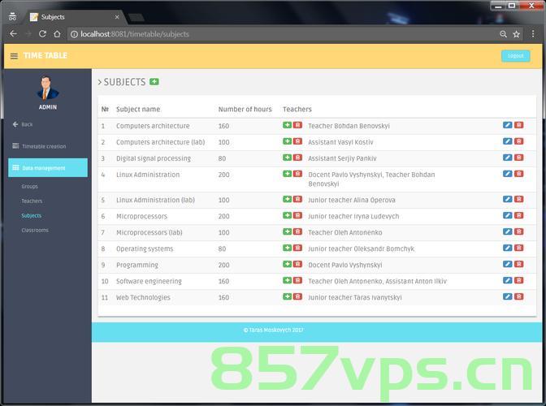Click the browser address bar URL
546x406 pixels.
[x=134, y=34]
